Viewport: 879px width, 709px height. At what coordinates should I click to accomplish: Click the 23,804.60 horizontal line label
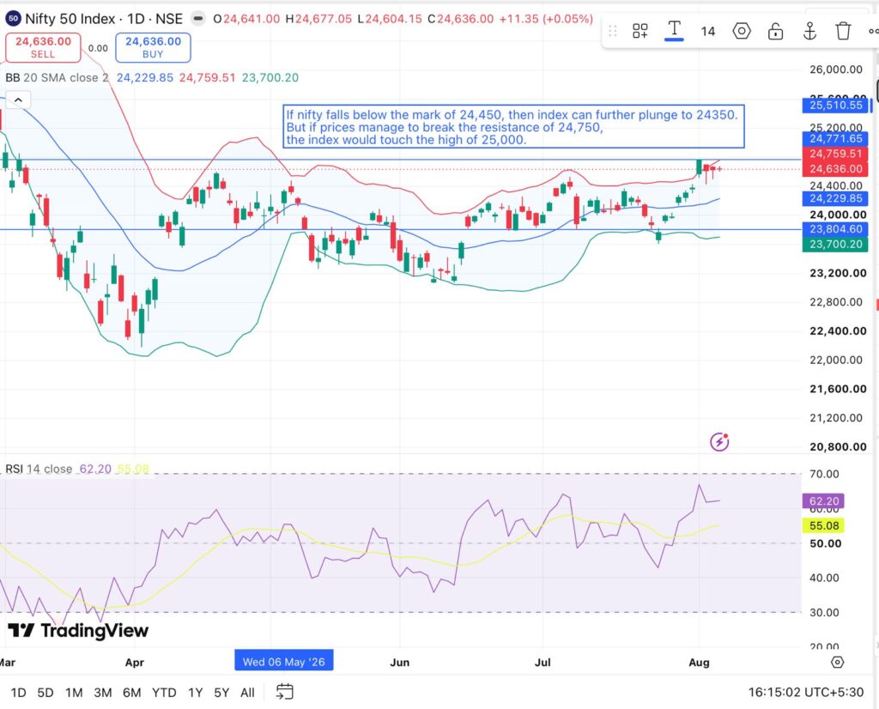point(835,228)
